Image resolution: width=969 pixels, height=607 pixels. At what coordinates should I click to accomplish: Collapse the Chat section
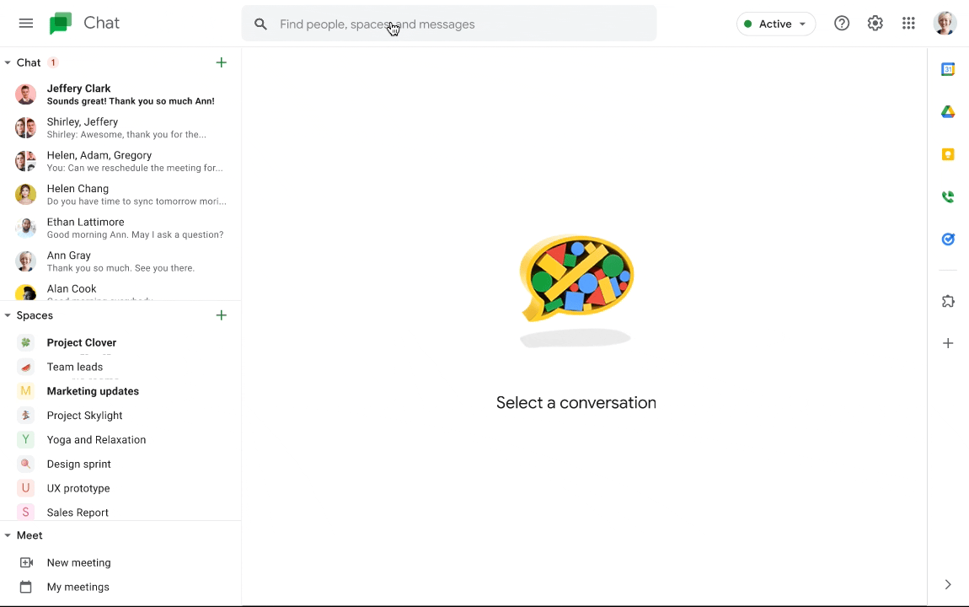[8, 62]
